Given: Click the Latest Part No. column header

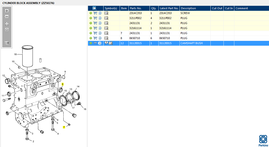Looking at the screenshot, I should coord(169,8).
